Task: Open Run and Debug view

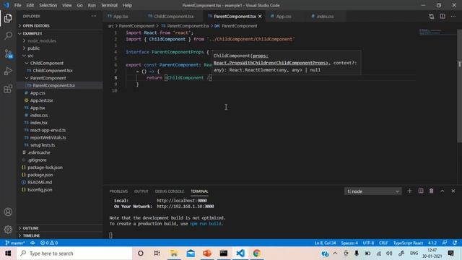Action: [8, 71]
